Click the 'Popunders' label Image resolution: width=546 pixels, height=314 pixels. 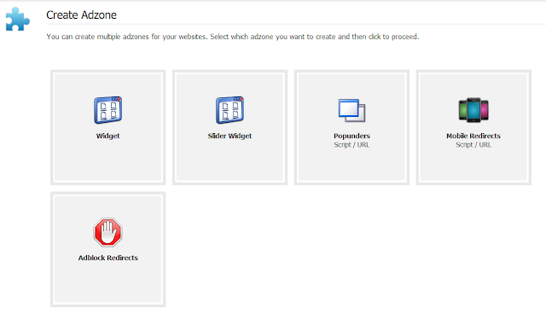351,136
